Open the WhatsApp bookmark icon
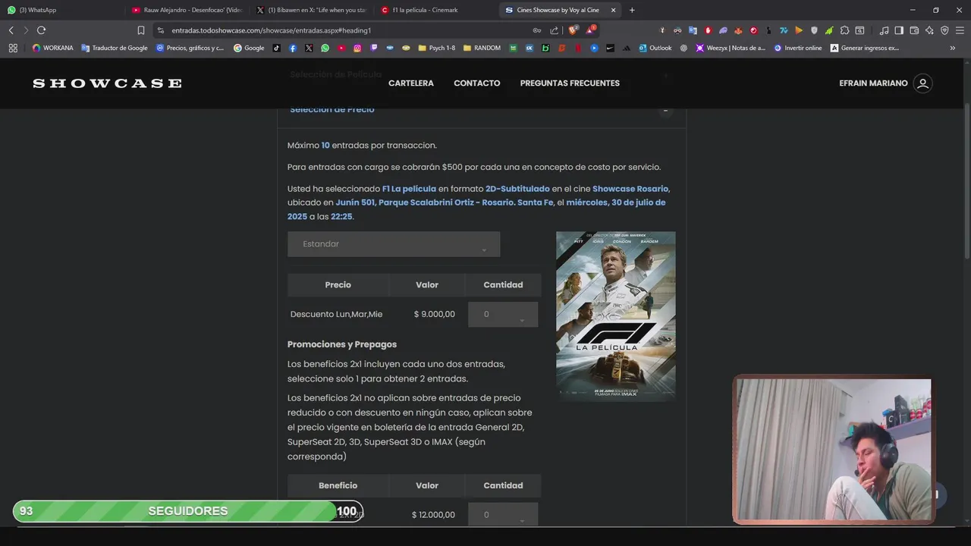Image resolution: width=971 pixels, height=546 pixels. pos(325,48)
